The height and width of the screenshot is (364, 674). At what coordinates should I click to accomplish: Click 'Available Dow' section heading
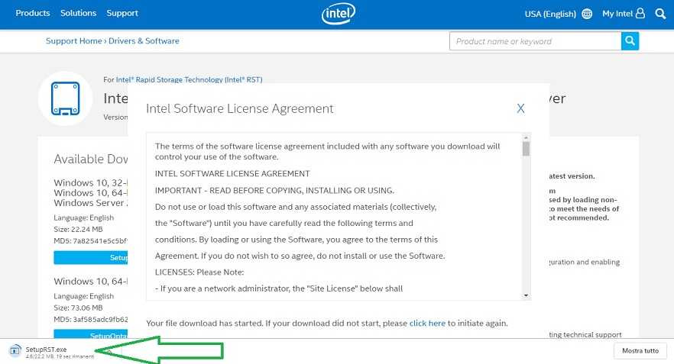click(91, 159)
